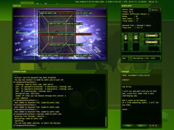The height and width of the screenshot is (130, 174).
Task: Click the red node-07.xenti.com bounced host
Action: pos(83,34)
